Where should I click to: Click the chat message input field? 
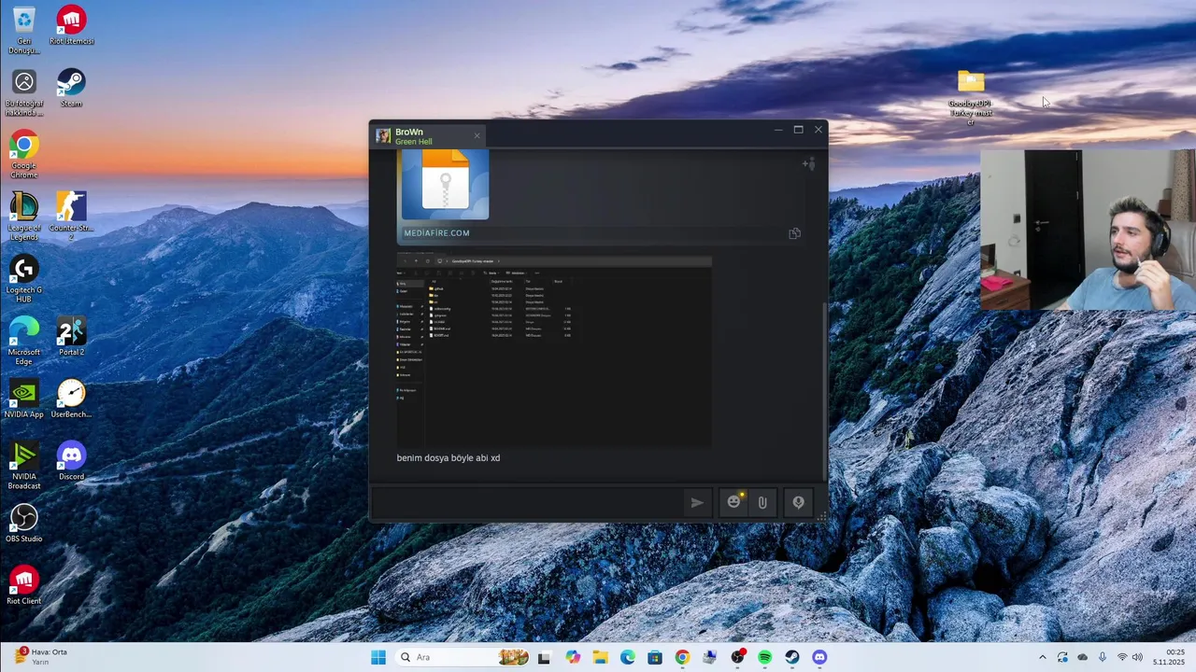528,502
